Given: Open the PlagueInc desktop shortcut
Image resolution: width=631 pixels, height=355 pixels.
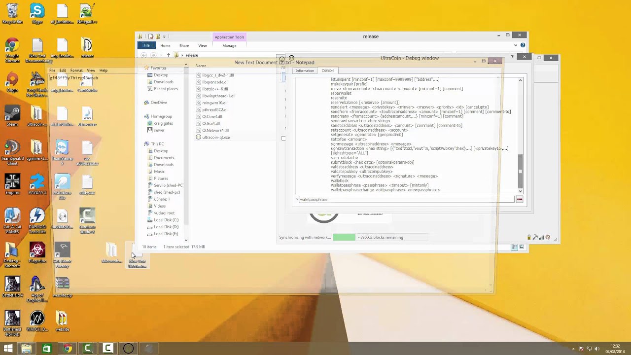Looking at the screenshot, I should [37, 253].
